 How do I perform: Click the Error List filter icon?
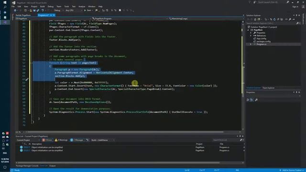(87, 140)
